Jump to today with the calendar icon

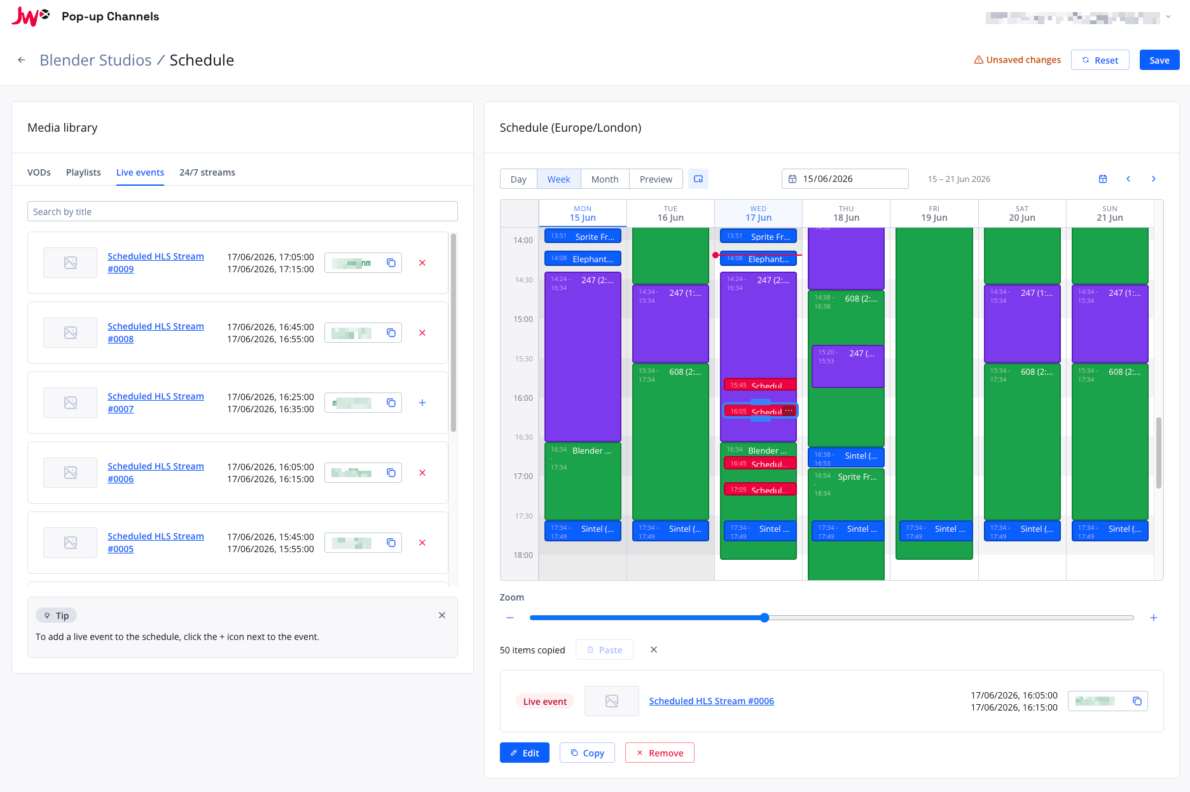pos(1103,179)
